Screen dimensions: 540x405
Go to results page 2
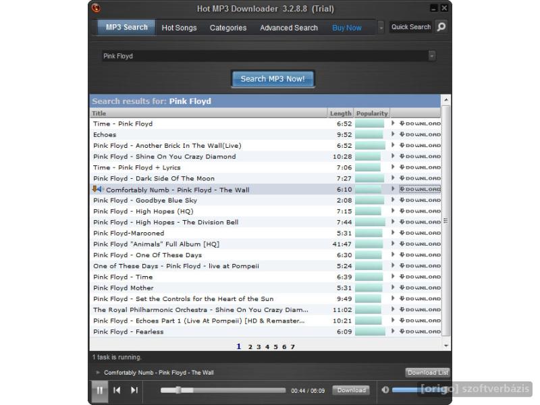pyautogui.click(x=250, y=347)
